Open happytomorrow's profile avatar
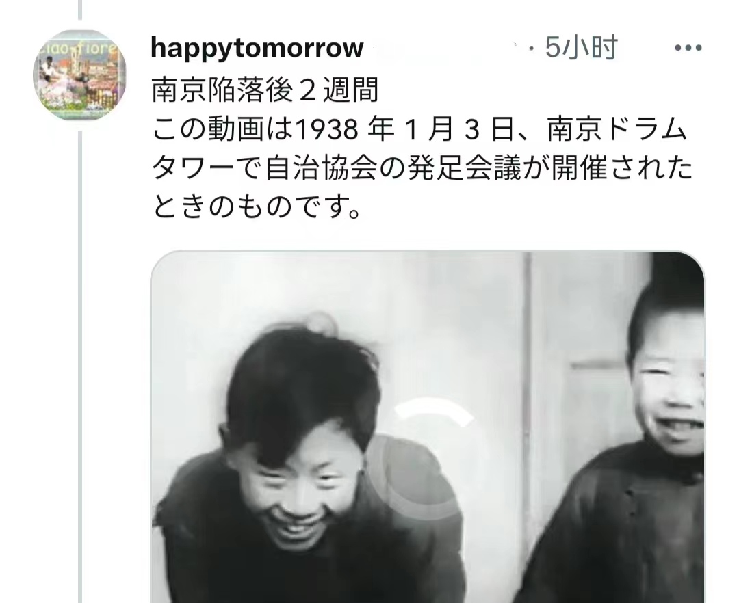 [x=79, y=75]
